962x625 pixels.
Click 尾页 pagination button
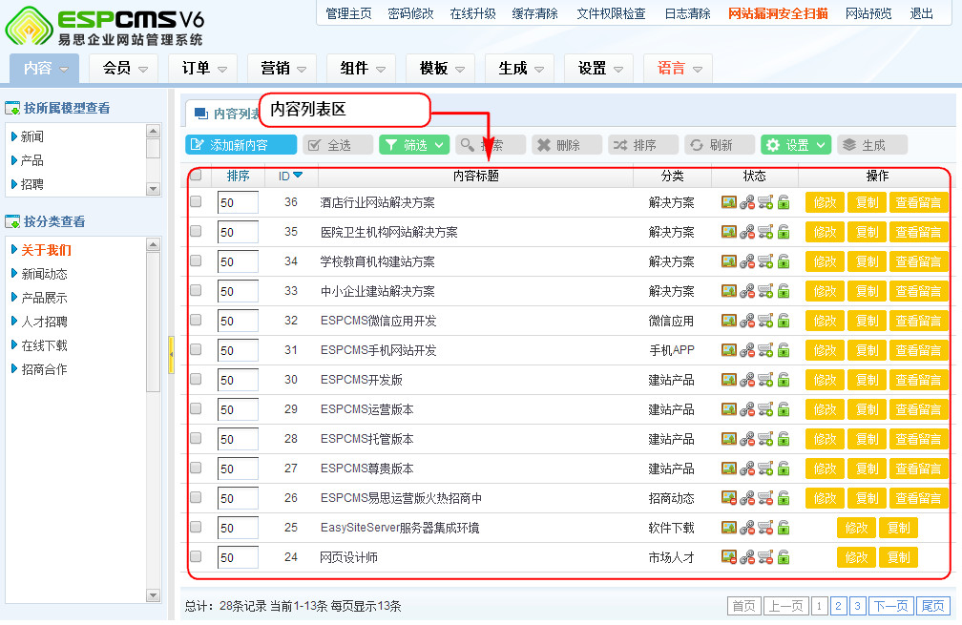tap(933, 606)
